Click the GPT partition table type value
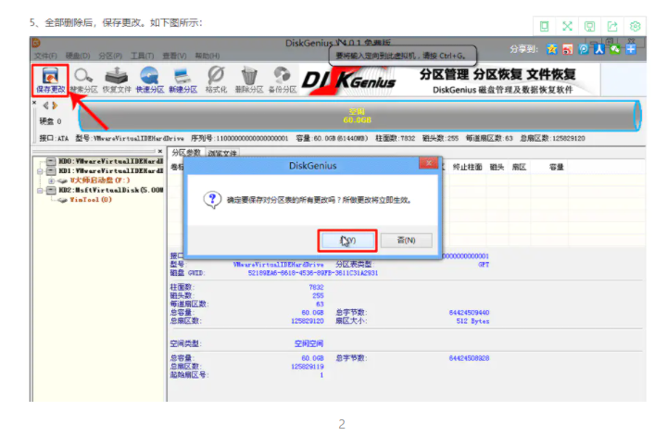 [x=484, y=265]
